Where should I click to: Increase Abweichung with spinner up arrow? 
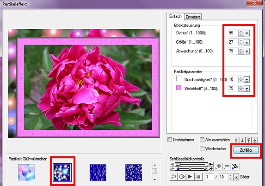241,50
